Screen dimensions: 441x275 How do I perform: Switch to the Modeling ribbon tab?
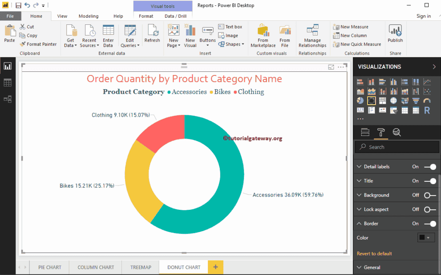pos(88,16)
